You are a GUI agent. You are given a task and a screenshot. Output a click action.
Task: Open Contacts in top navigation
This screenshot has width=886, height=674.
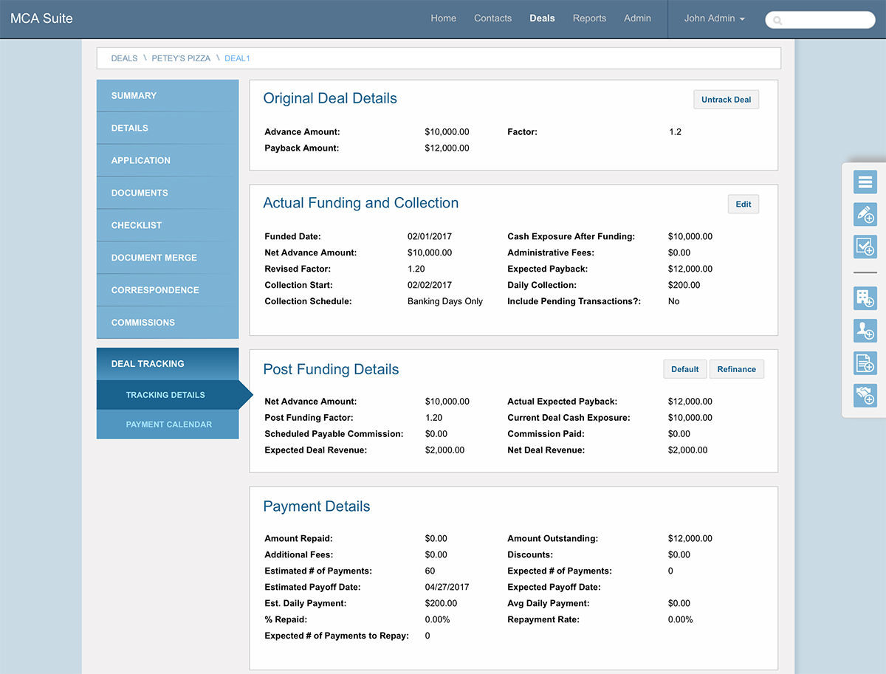(x=492, y=18)
